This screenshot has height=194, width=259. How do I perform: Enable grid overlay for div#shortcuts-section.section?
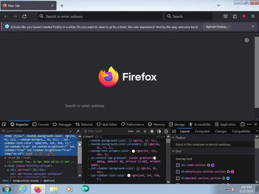[x=178, y=172]
